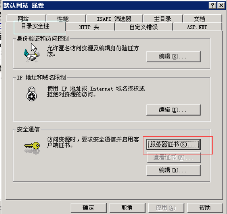
Task: Click the yellow key secure communications icon
Action: point(32,148)
